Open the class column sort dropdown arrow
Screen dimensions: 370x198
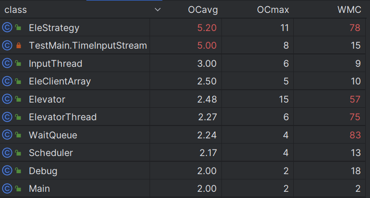(x=158, y=10)
